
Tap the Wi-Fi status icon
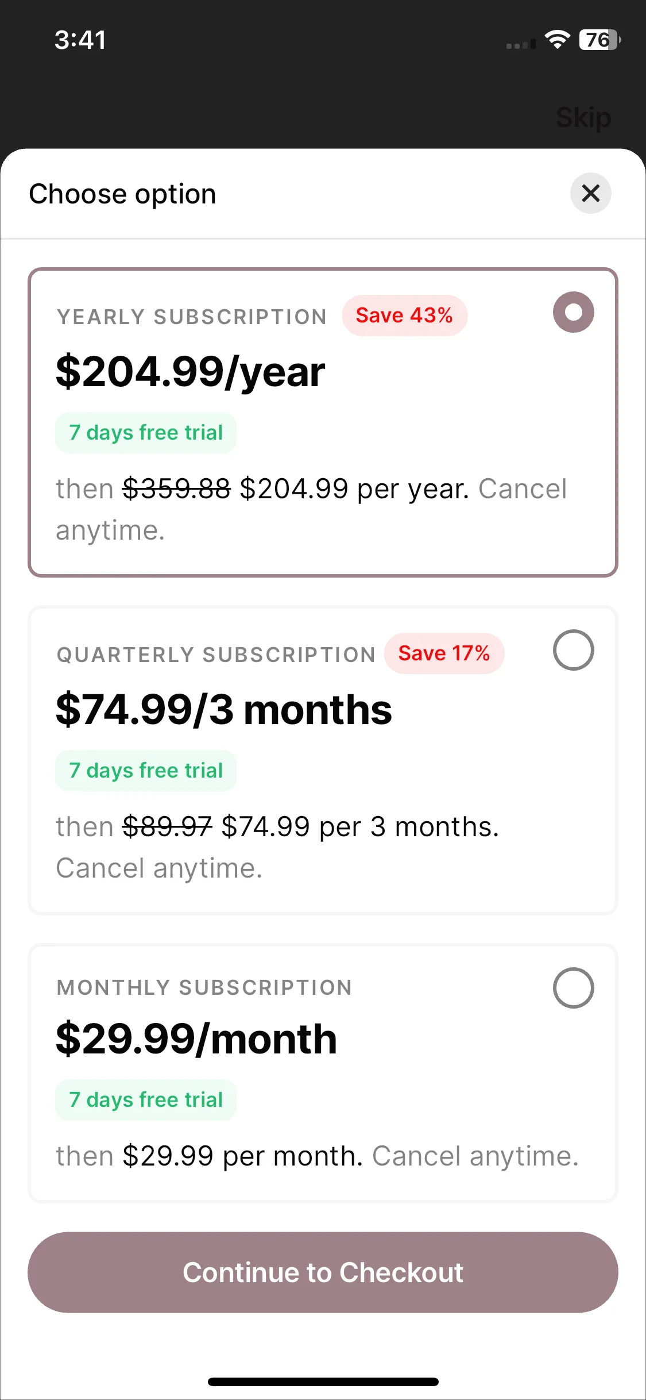[x=557, y=39]
